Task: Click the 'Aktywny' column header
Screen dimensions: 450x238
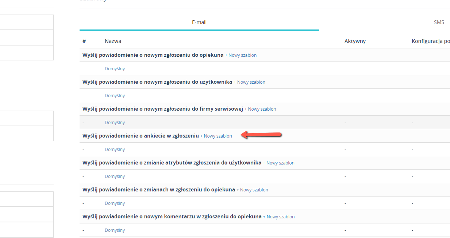Action: click(355, 41)
